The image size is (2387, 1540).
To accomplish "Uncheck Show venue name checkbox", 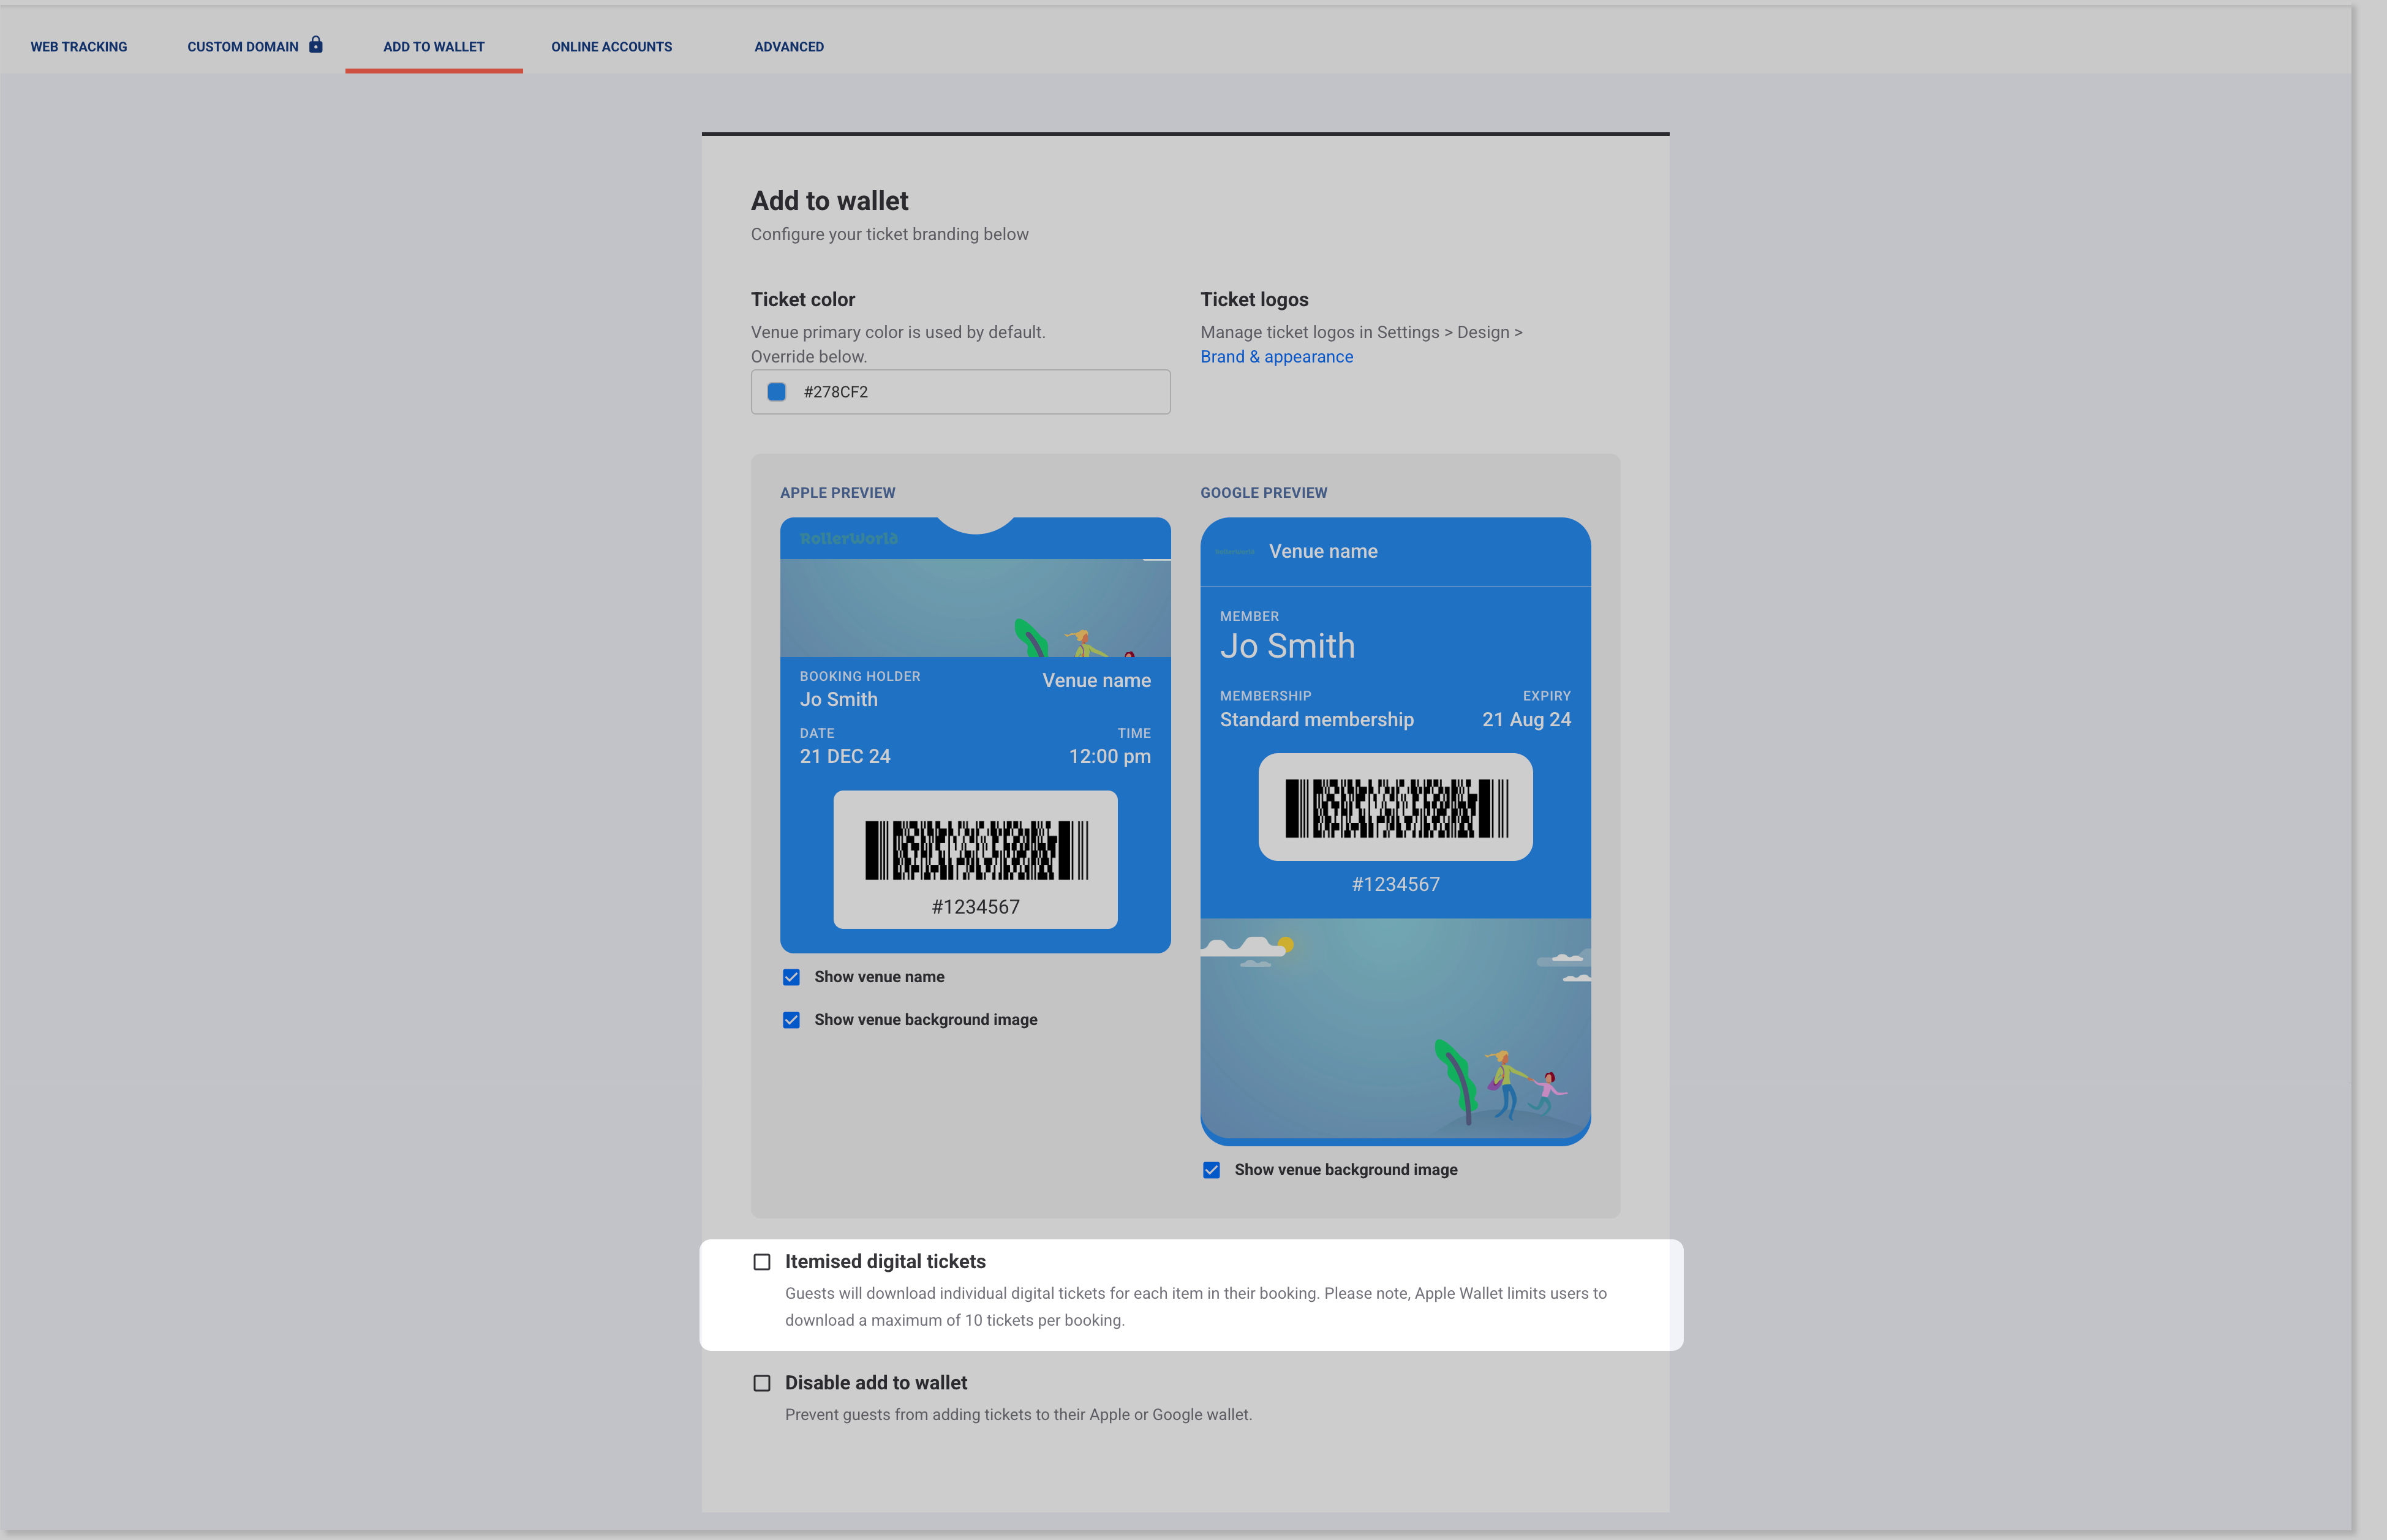I will 791,977.
